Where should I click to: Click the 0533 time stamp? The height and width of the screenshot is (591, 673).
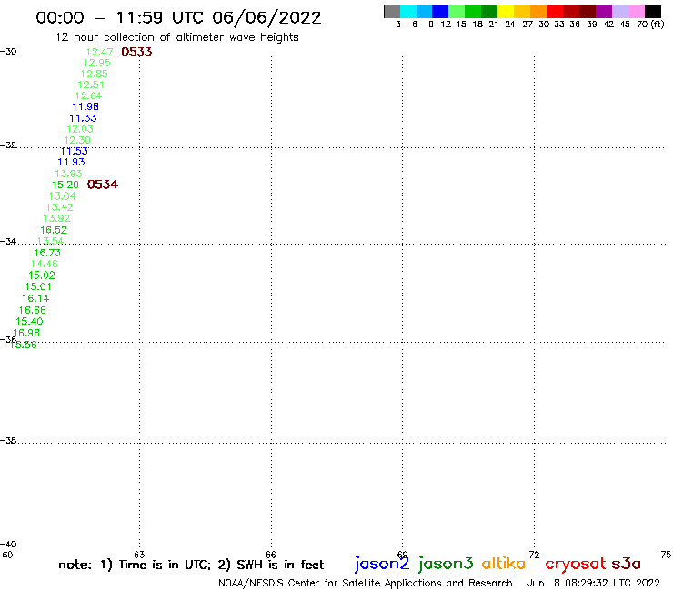pos(136,52)
